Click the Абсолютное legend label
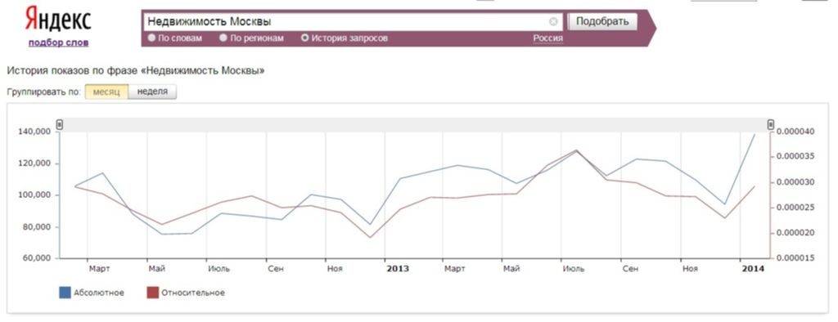The height and width of the screenshot is (322, 838). [x=99, y=293]
